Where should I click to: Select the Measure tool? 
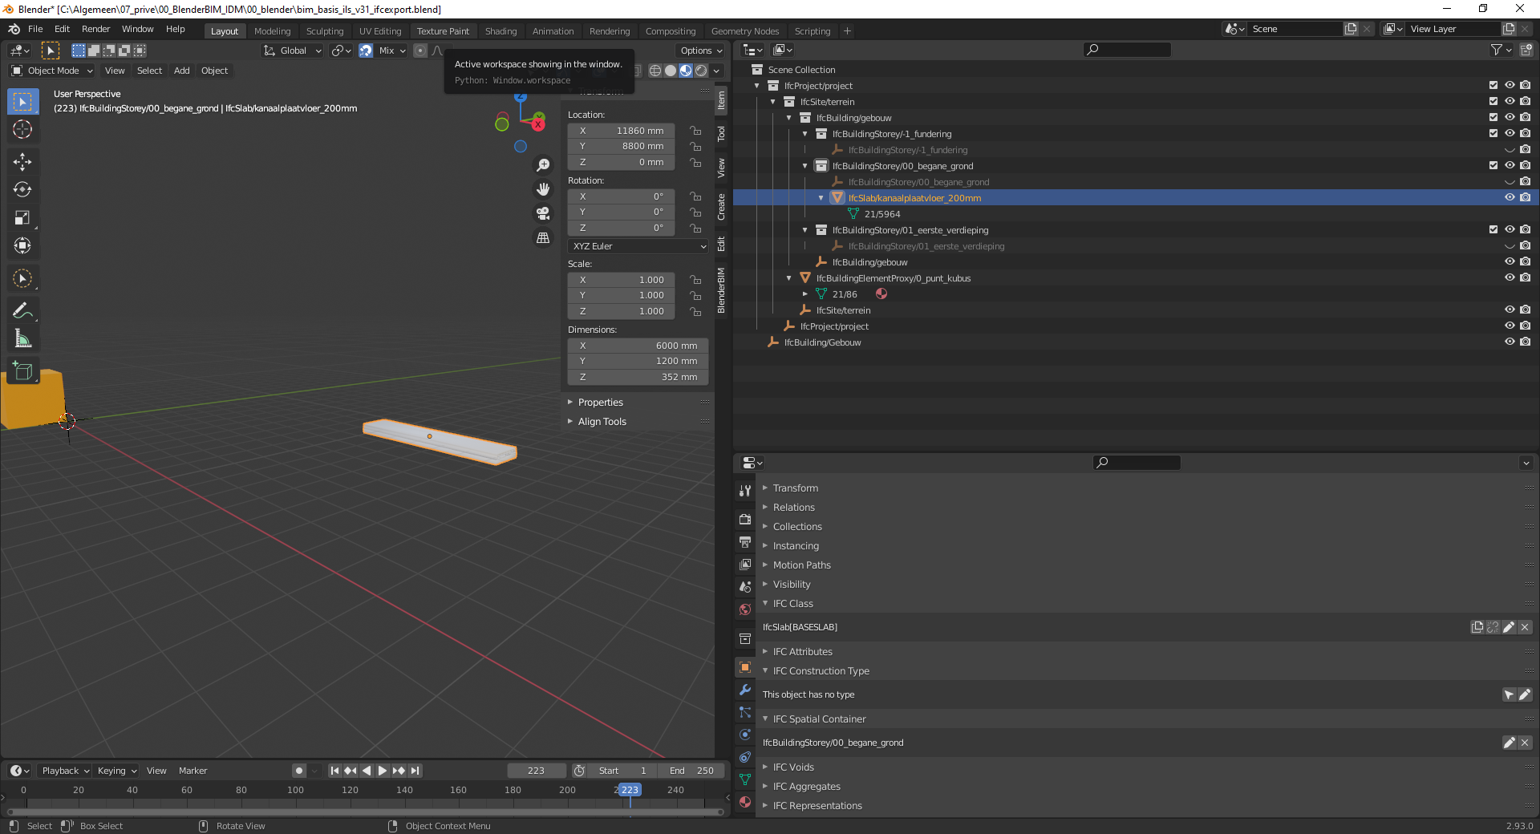pos(22,338)
